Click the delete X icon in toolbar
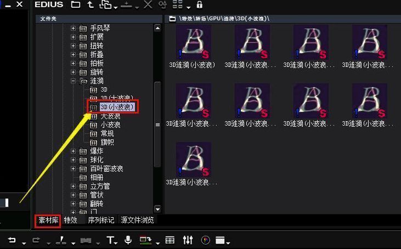The image size is (401, 249). pos(148,4)
